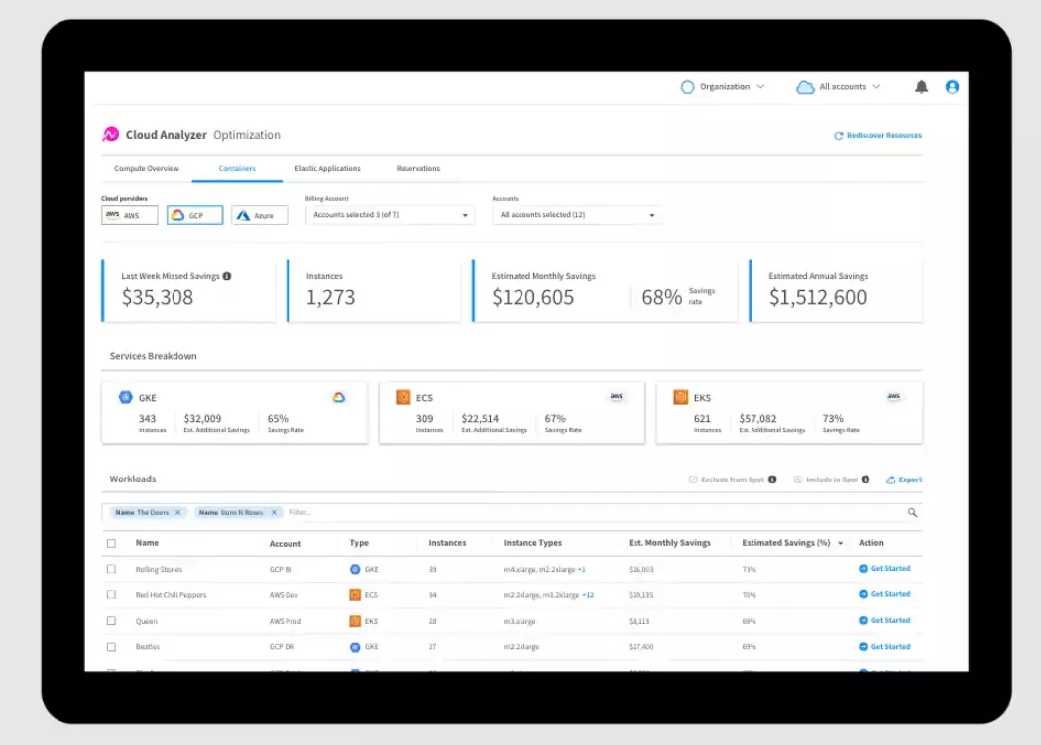Screen dimensions: 1041x745
Task: Click the ECS service icon in Services Breakdown
Action: click(403, 397)
